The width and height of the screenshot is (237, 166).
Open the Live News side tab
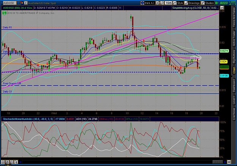pyautogui.click(x=234, y=113)
